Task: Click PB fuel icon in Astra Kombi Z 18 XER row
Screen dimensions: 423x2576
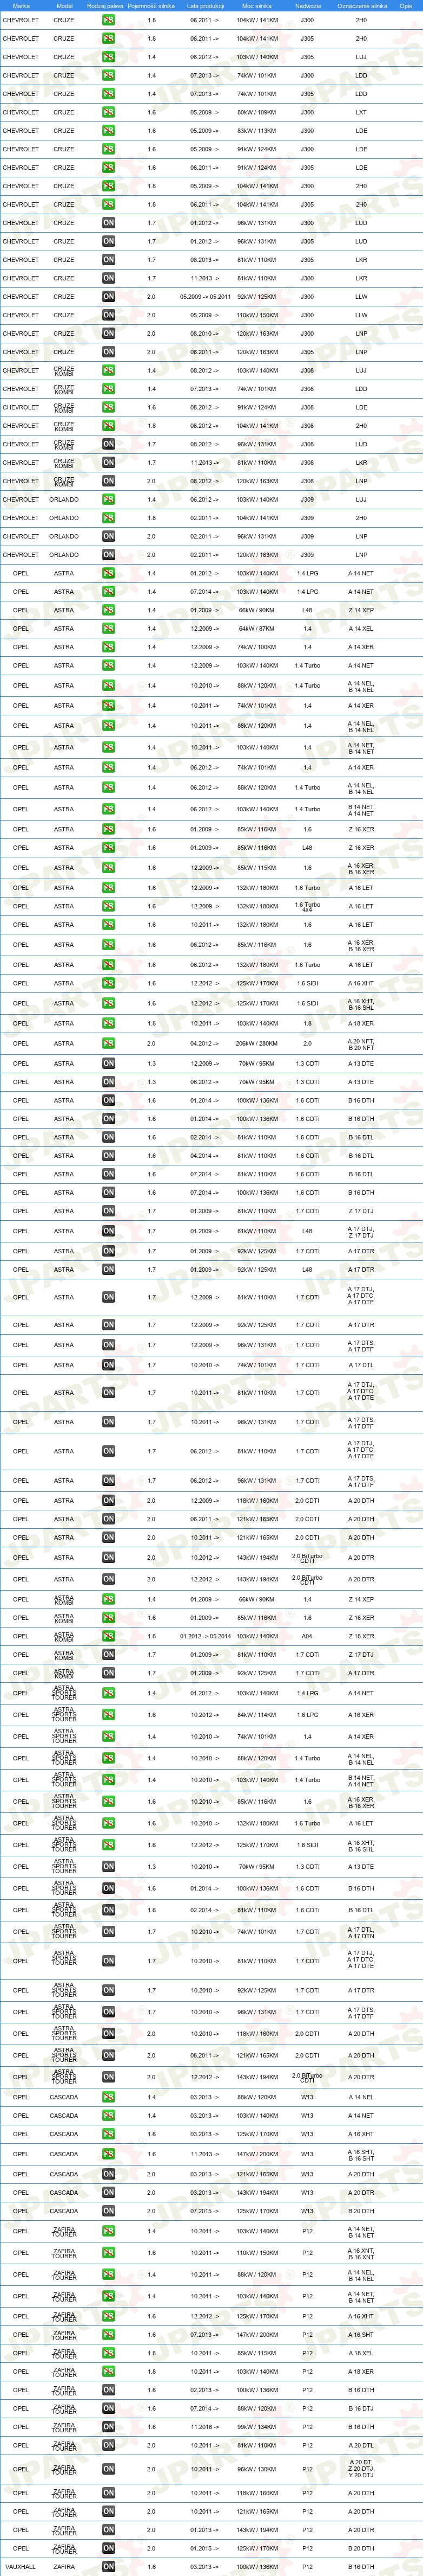Action: pos(108,1637)
